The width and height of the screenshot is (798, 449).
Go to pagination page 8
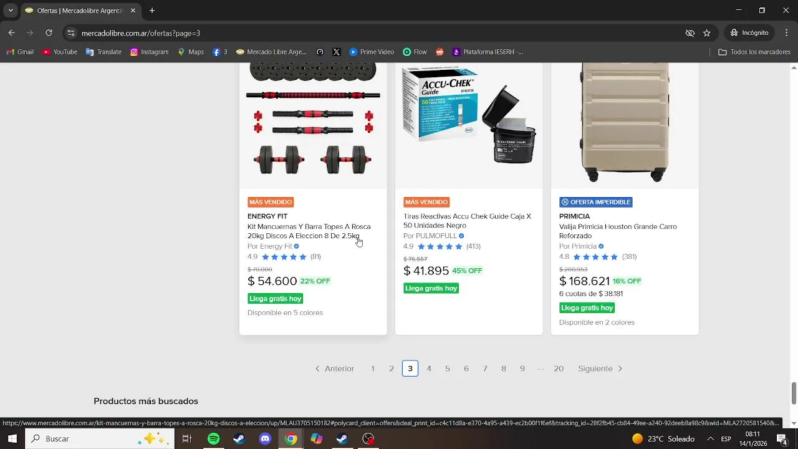coord(504,369)
